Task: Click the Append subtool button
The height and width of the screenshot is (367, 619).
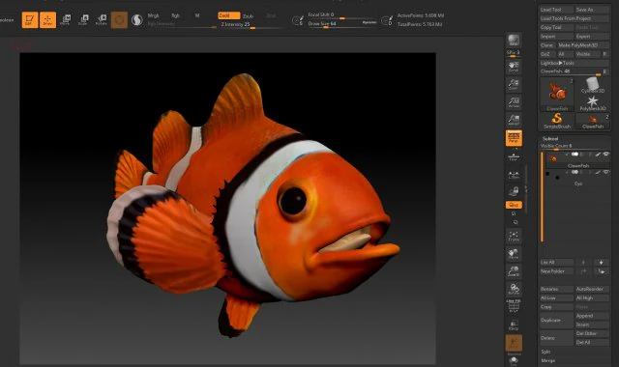Action: [592, 316]
